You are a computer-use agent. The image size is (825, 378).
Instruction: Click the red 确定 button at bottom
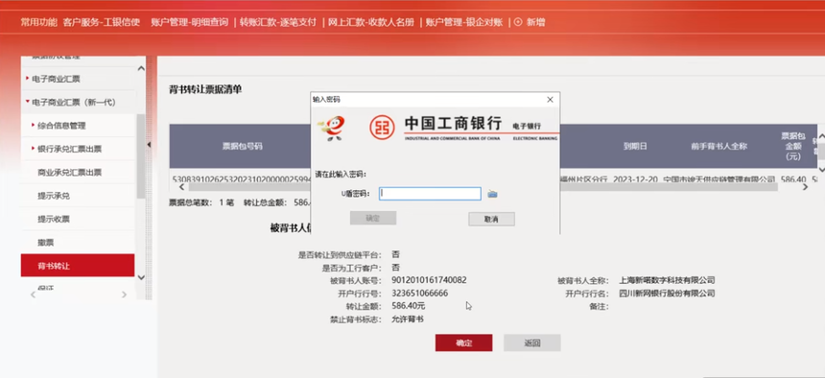pos(463,343)
